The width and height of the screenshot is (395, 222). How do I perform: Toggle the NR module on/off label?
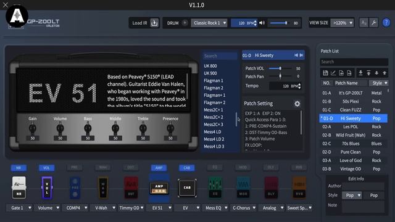click(19, 168)
